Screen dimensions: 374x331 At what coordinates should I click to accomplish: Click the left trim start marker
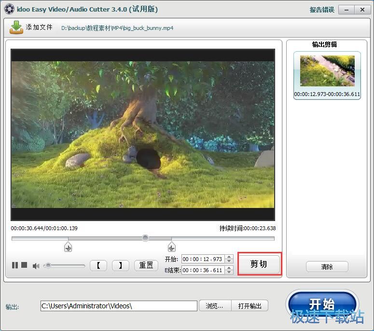(x=68, y=247)
